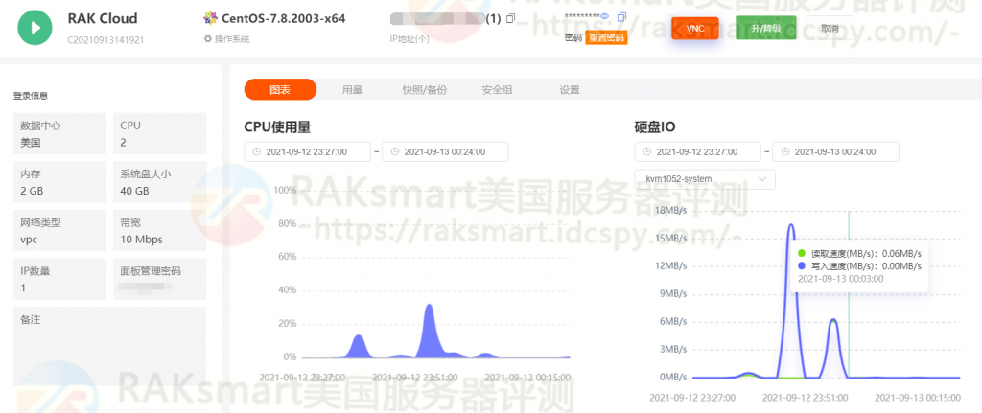Click the gear icon beside 操作系统

(208, 38)
